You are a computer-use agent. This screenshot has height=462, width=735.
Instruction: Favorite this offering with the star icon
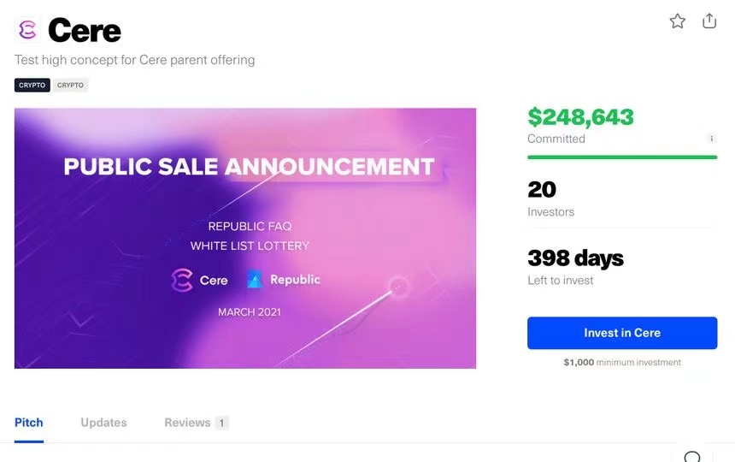pyautogui.click(x=678, y=21)
